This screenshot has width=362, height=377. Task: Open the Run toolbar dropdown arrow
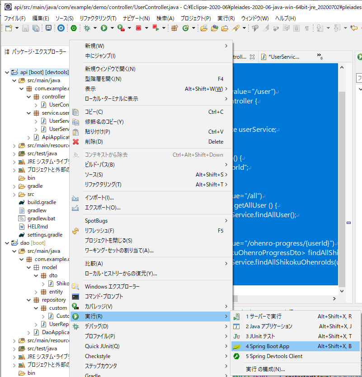(112, 28)
